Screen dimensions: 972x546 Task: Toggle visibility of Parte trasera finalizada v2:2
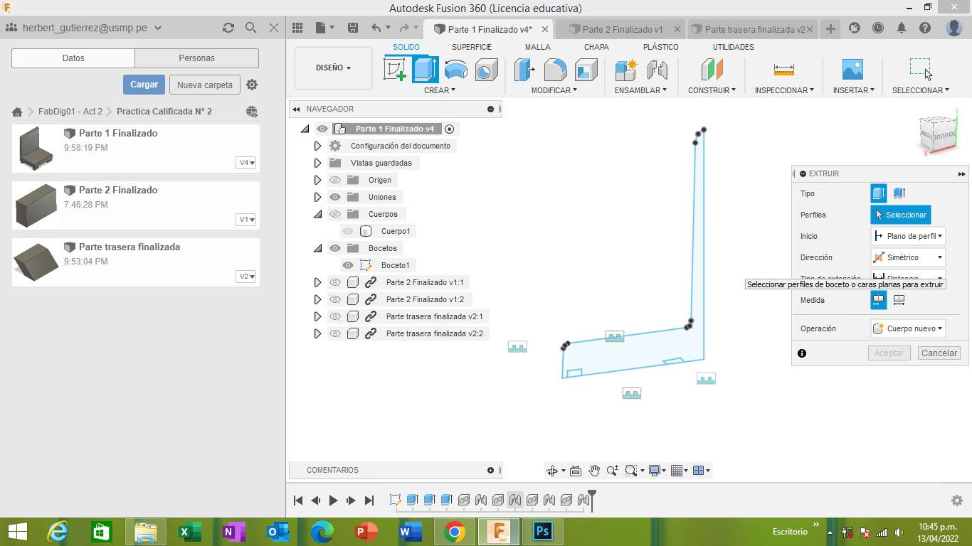point(335,333)
